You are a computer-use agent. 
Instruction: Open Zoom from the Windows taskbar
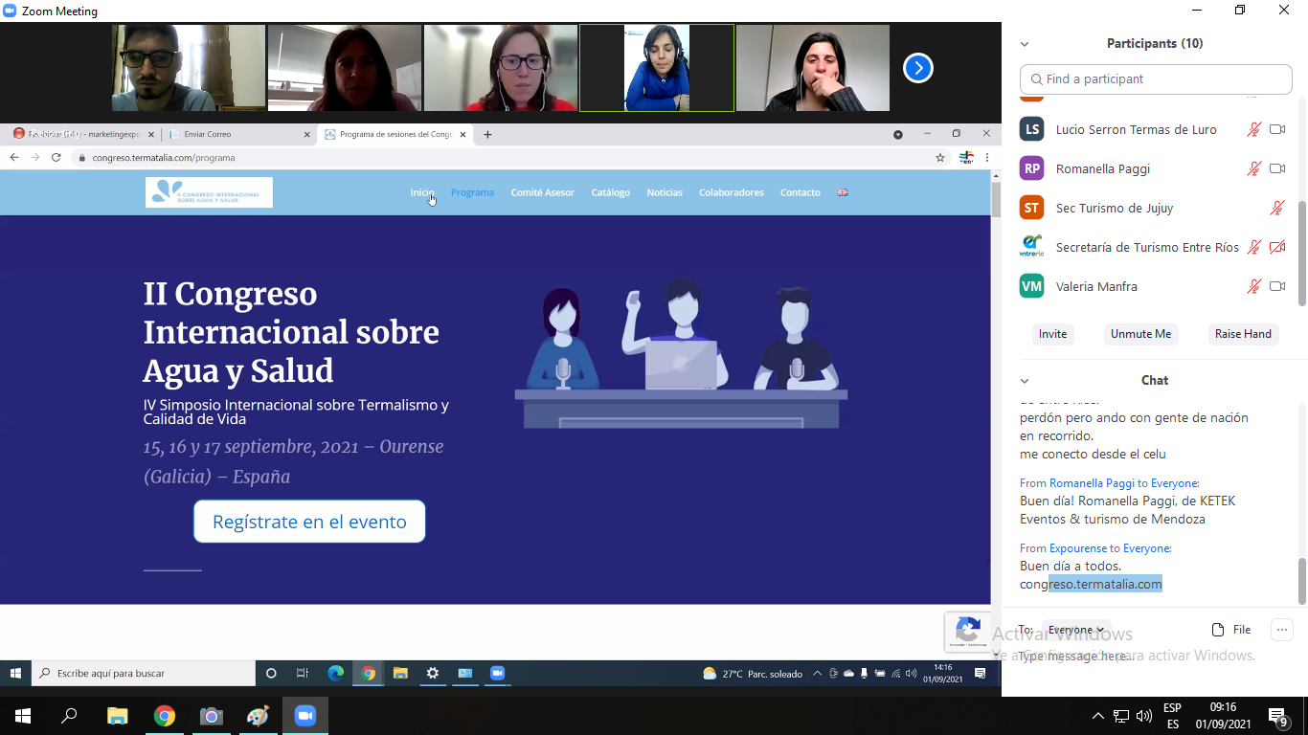pos(304,716)
